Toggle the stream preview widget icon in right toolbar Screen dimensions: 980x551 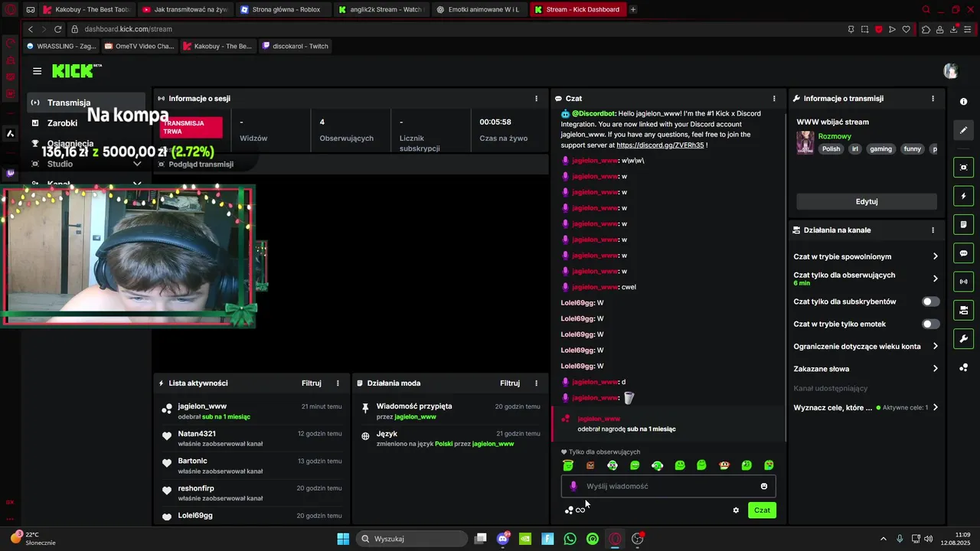(963, 168)
